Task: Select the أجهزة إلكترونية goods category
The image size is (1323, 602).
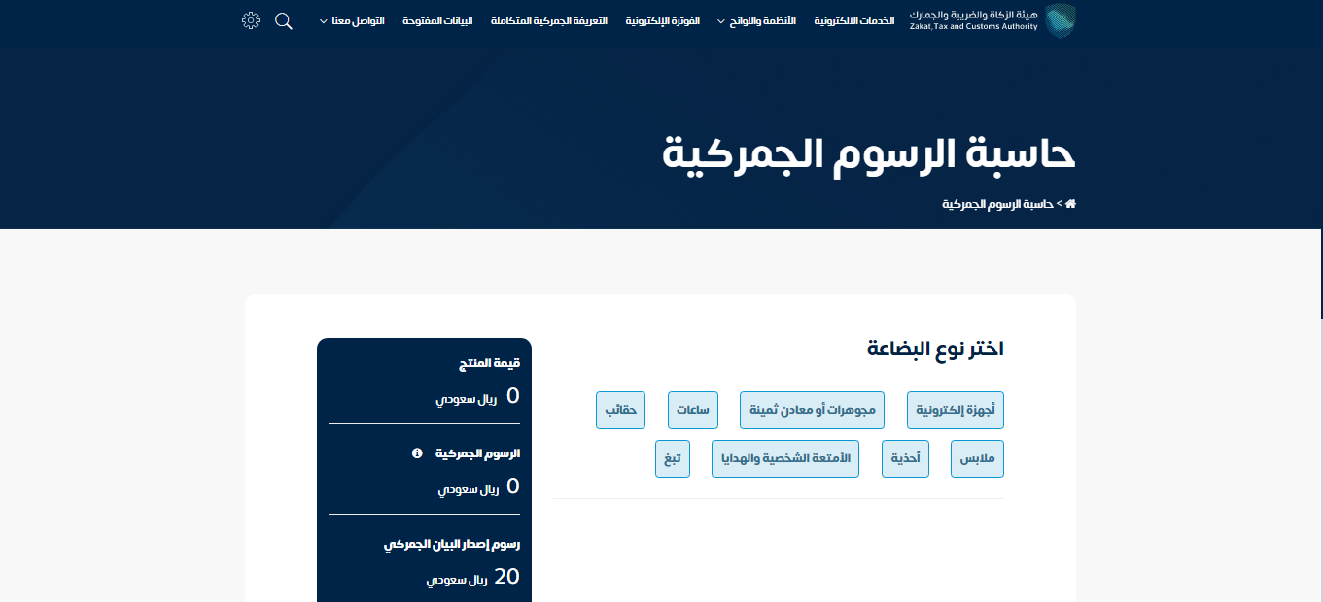Action: 955,410
